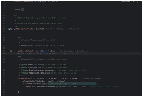Click the validate method name on line 24
The image size is (143, 97).
pos(43,51)
